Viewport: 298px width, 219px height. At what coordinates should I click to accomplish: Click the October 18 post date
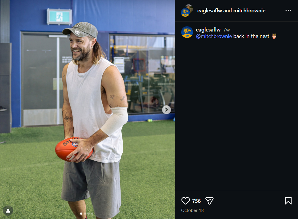point(192,210)
